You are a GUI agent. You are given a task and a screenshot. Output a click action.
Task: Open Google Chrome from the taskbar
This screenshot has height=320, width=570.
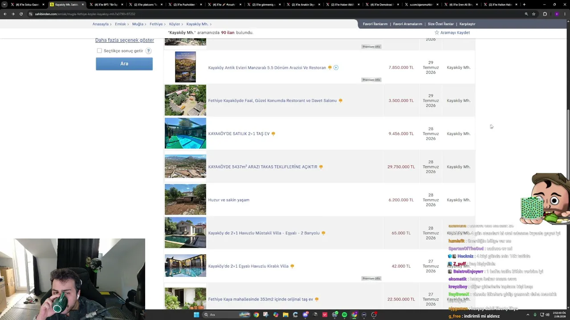click(256, 315)
